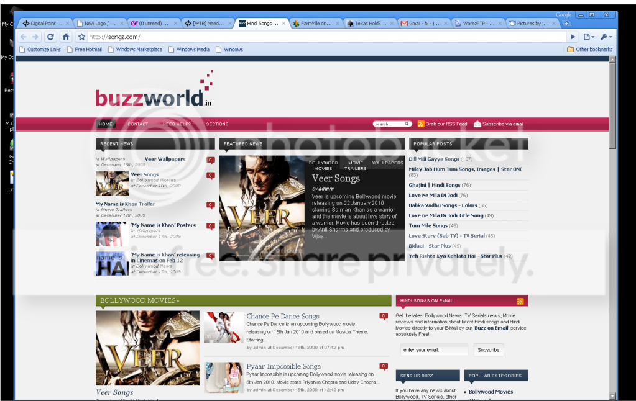The width and height of the screenshot is (636, 401).
Task: Open Bollywood Movies popular category
Action: tap(491, 392)
